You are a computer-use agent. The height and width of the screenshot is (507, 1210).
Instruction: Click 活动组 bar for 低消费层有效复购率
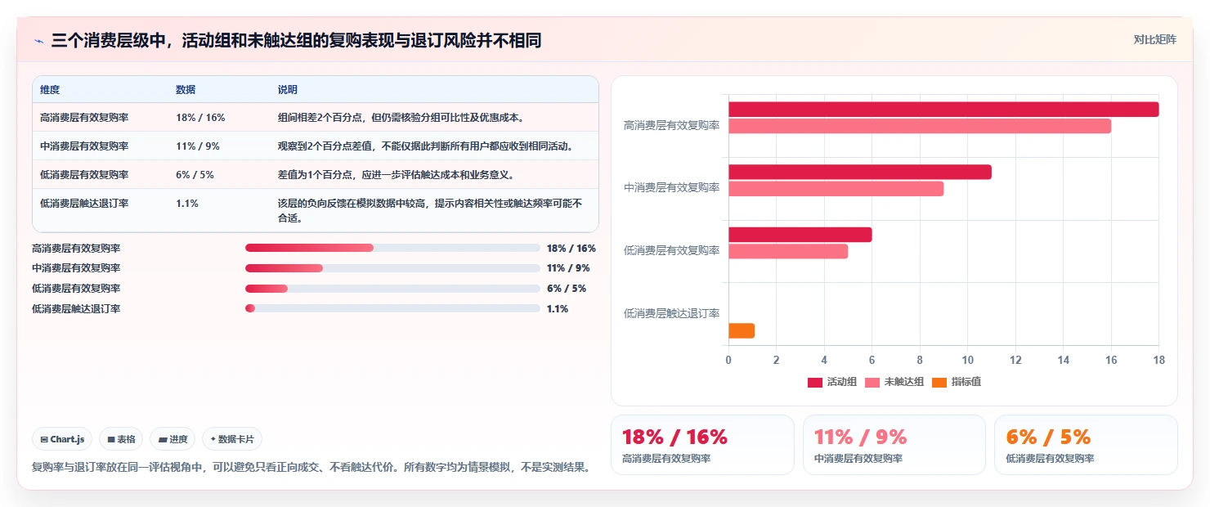tap(800, 235)
